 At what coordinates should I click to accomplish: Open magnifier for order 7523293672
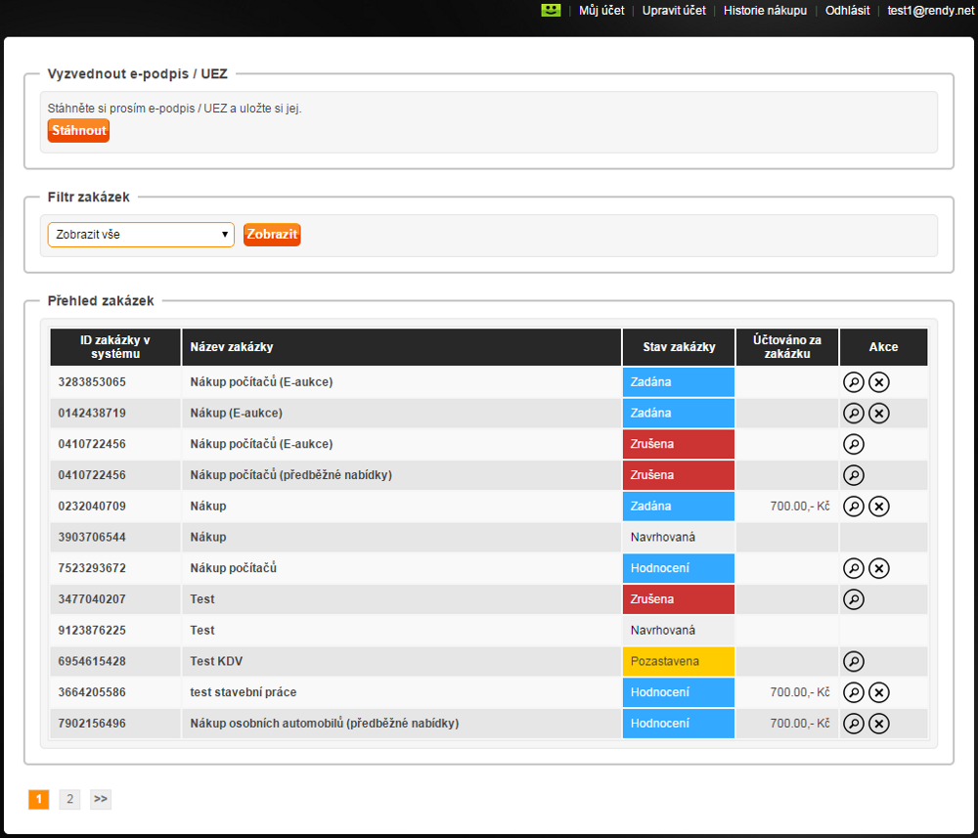853,568
